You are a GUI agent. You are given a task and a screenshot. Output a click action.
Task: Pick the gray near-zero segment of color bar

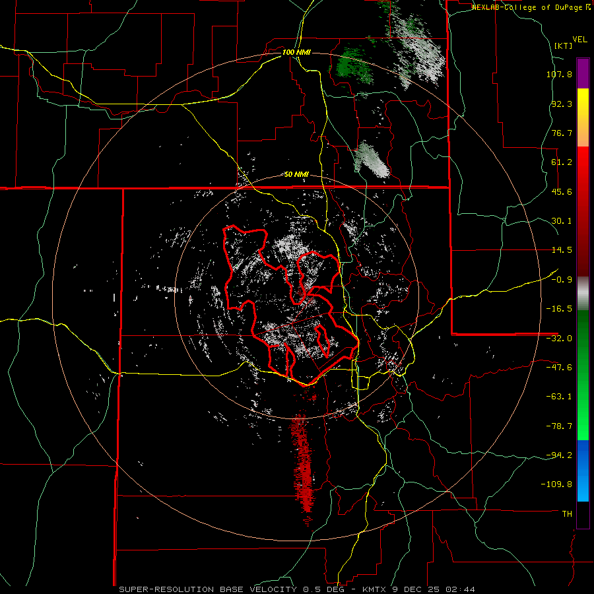(x=583, y=294)
